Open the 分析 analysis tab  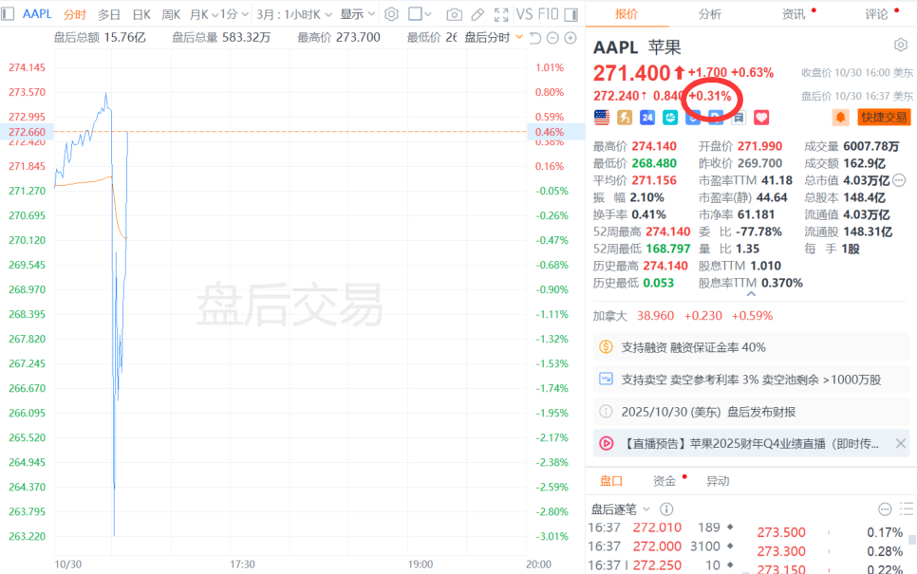[710, 14]
